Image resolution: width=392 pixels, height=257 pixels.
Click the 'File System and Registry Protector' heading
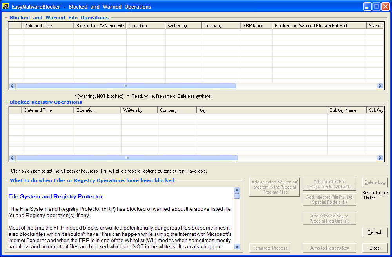[56, 197]
